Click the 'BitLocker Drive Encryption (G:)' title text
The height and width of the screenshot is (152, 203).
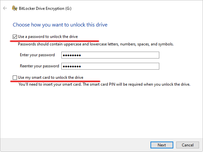coord(45,8)
